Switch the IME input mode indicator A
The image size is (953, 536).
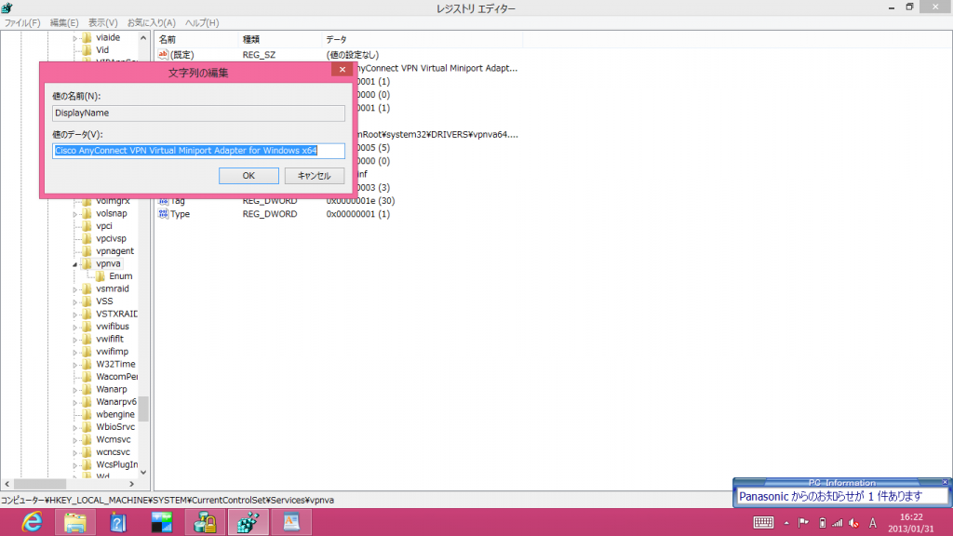(x=873, y=523)
